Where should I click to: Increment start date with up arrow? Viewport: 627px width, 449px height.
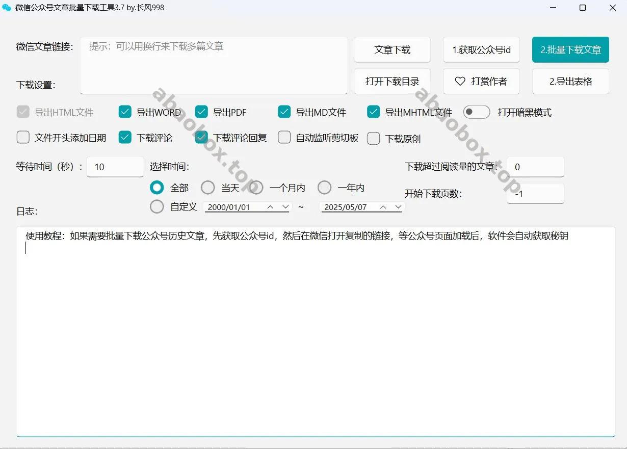coord(271,207)
